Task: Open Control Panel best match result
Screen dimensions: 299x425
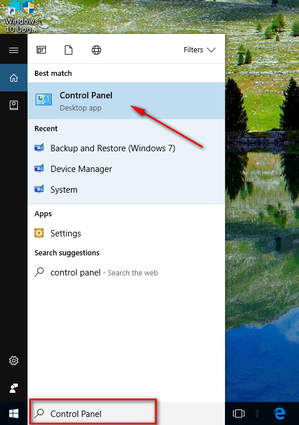Action: coord(126,101)
